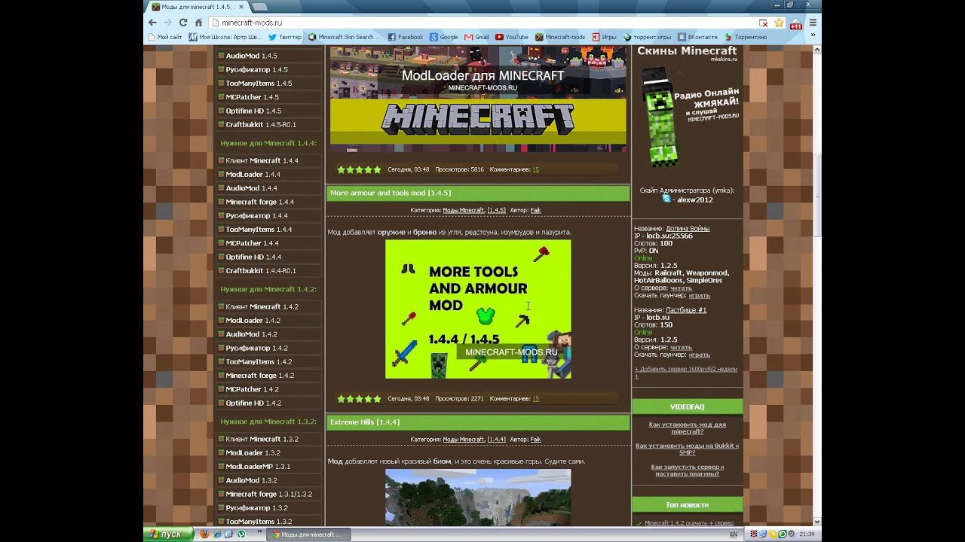Screen dimensions: 965x542
Task: Click the Skype icon next to alexw2012
Action: (x=666, y=199)
